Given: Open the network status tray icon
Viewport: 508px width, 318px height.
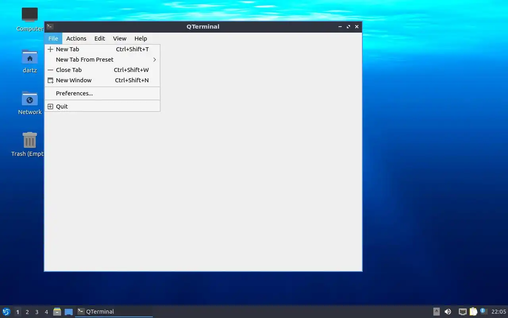Looking at the screenshot, I should point(462,312).
